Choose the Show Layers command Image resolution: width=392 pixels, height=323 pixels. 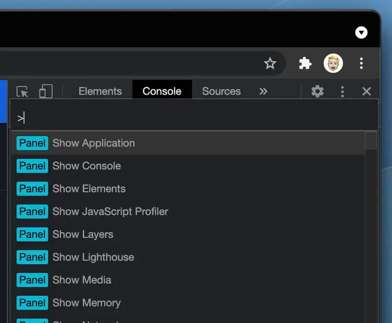pyautogui.click(x=188, y=234)
